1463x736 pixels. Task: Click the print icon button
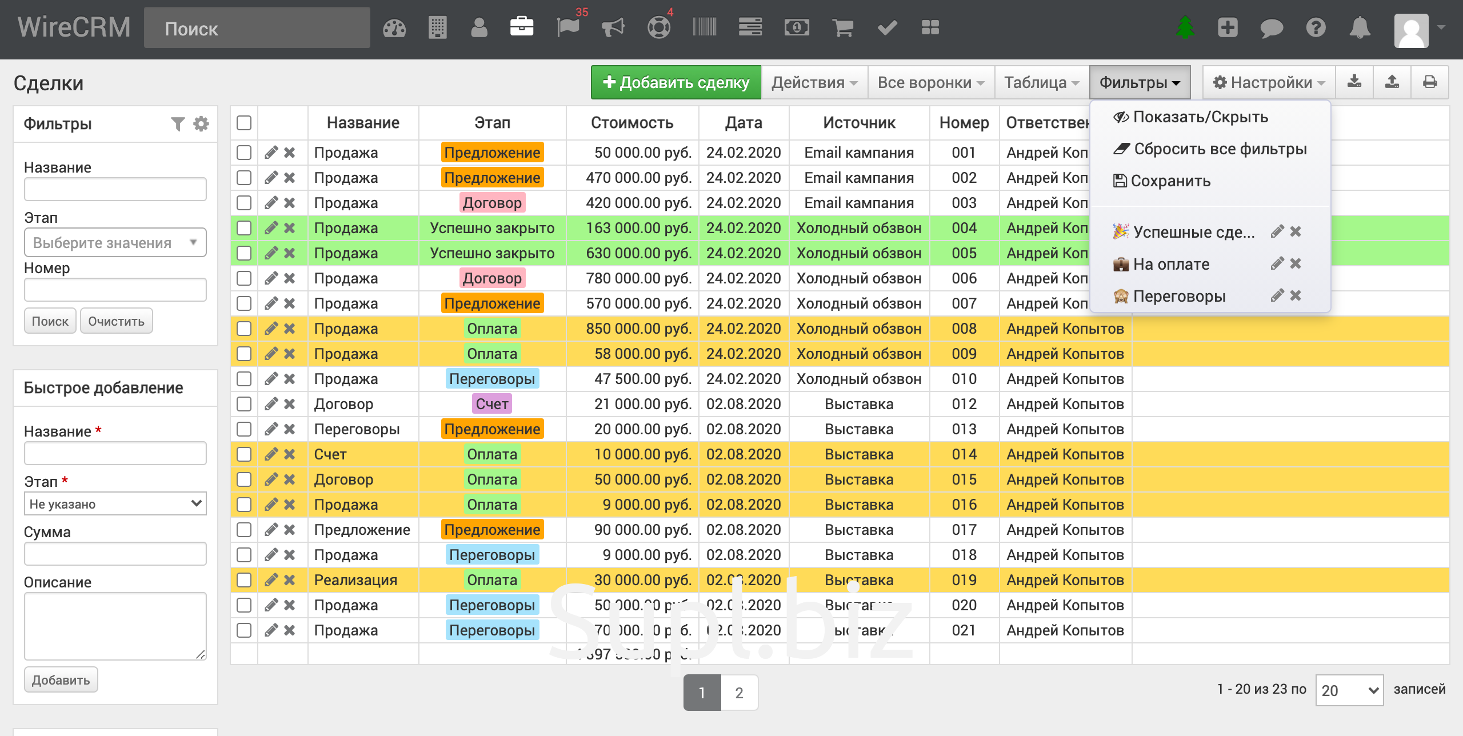click(x=1429, y=82)
